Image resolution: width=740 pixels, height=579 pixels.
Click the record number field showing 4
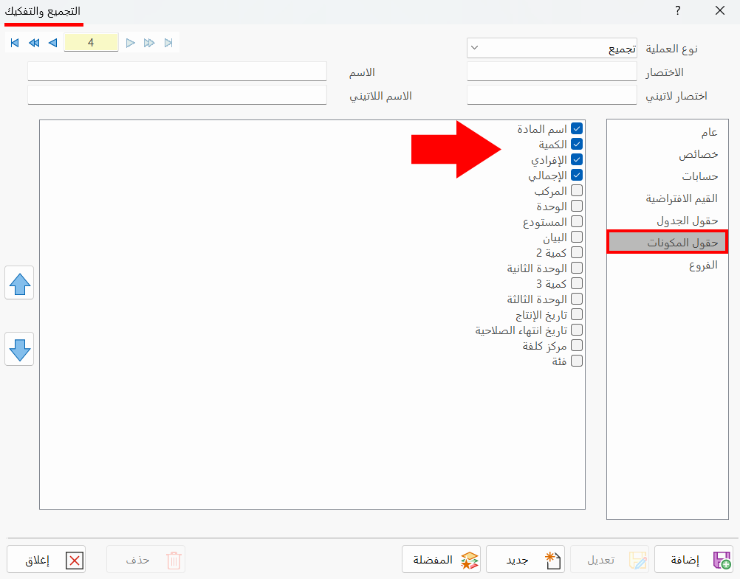[x=91, y=43]
